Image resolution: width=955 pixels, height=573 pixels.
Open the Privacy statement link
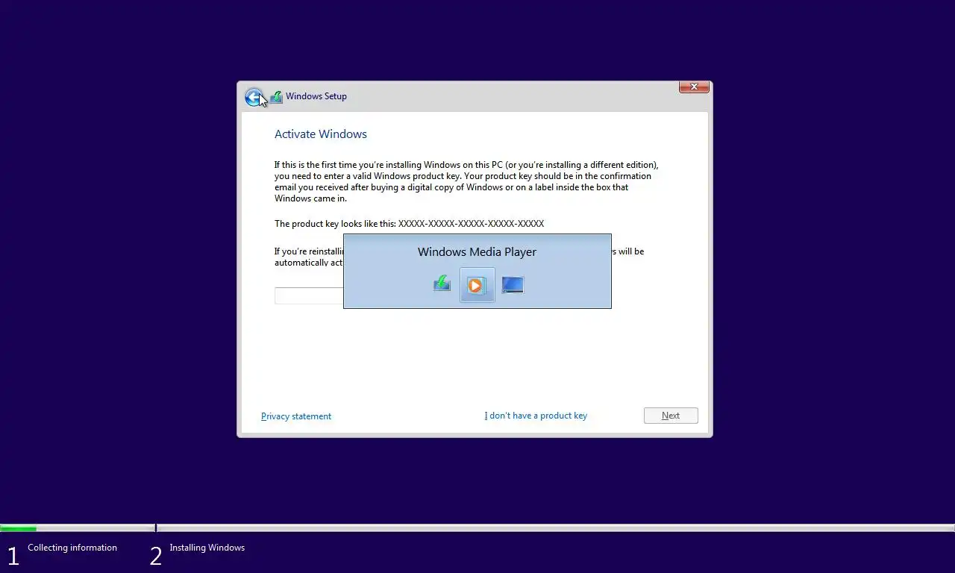pyautogui.click(x=296, y=416)
